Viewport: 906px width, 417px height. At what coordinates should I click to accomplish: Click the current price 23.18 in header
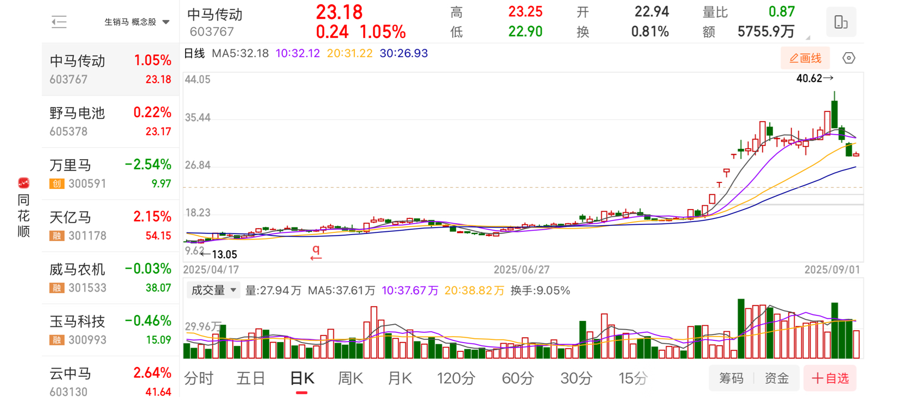coord(339,12)
